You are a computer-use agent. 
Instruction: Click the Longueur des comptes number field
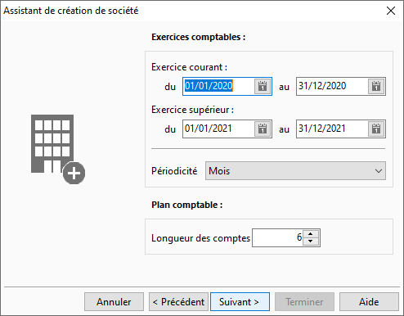pos(277,237)
